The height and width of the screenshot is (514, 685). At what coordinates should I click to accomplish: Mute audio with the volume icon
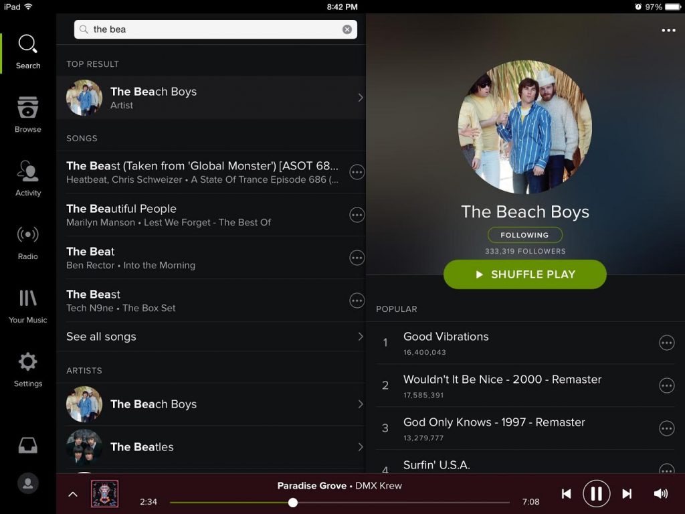(x=660, y=494)
